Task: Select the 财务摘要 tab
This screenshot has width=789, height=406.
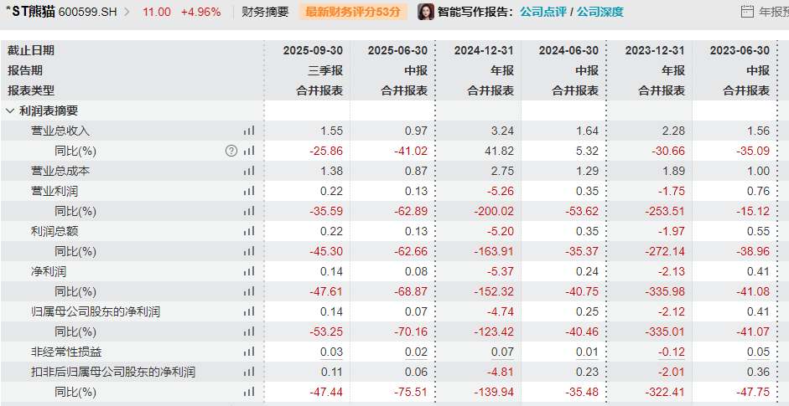Action: pyautogui.click(x=265, y=12)
